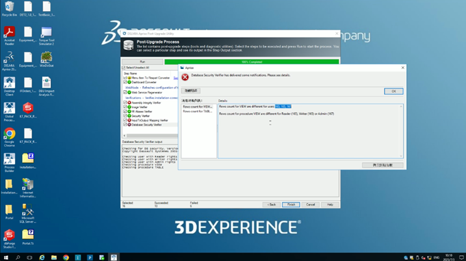Open Process Builder desktop shortcut
This screenshot has height=261, width=466.
9,162
